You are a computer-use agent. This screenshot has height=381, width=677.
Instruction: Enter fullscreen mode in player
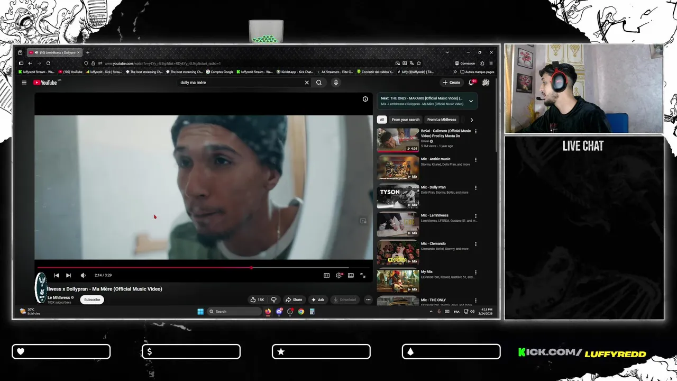(363, 275)
